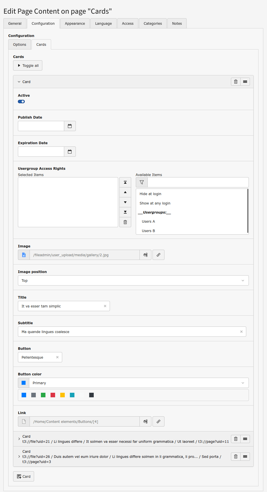Open the Image position dropdown
The height and width of the screenshot is (492, 267).
(133, 280)
